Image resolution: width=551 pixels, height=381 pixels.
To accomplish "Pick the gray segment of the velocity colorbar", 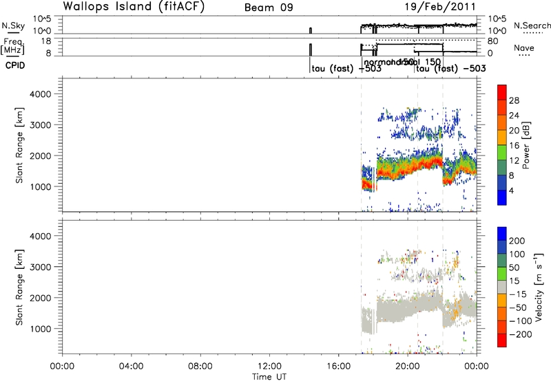I will pos(502,287).
